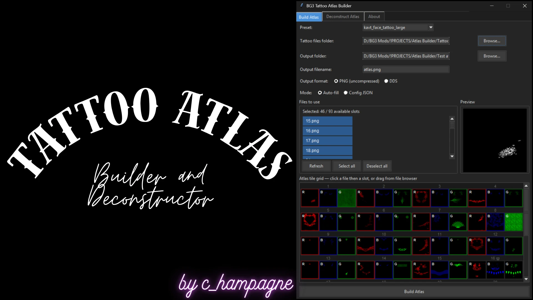Click the Select all button

coord(347,166)
